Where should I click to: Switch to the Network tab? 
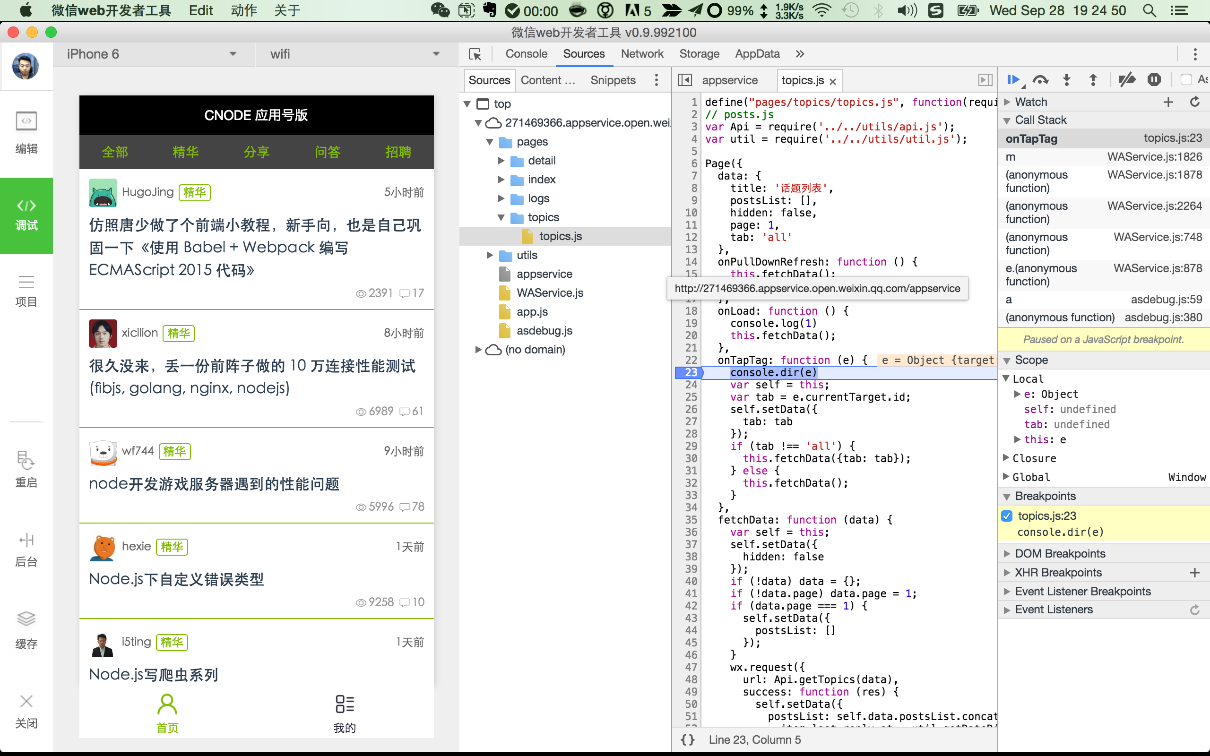pos(641,54)
